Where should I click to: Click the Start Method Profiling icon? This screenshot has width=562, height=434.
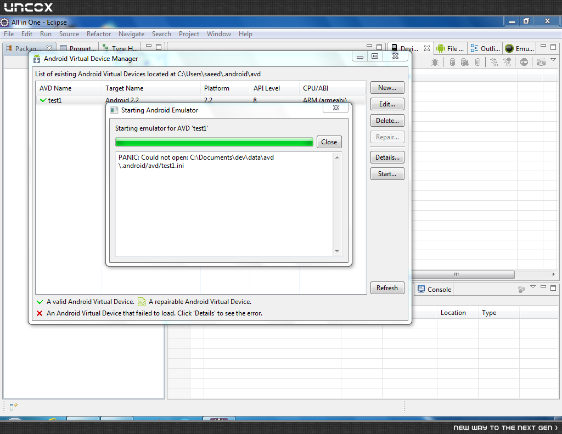point(507,62)
